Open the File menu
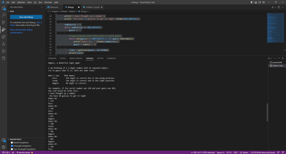The image size is (286, 154). click(8, 3)
